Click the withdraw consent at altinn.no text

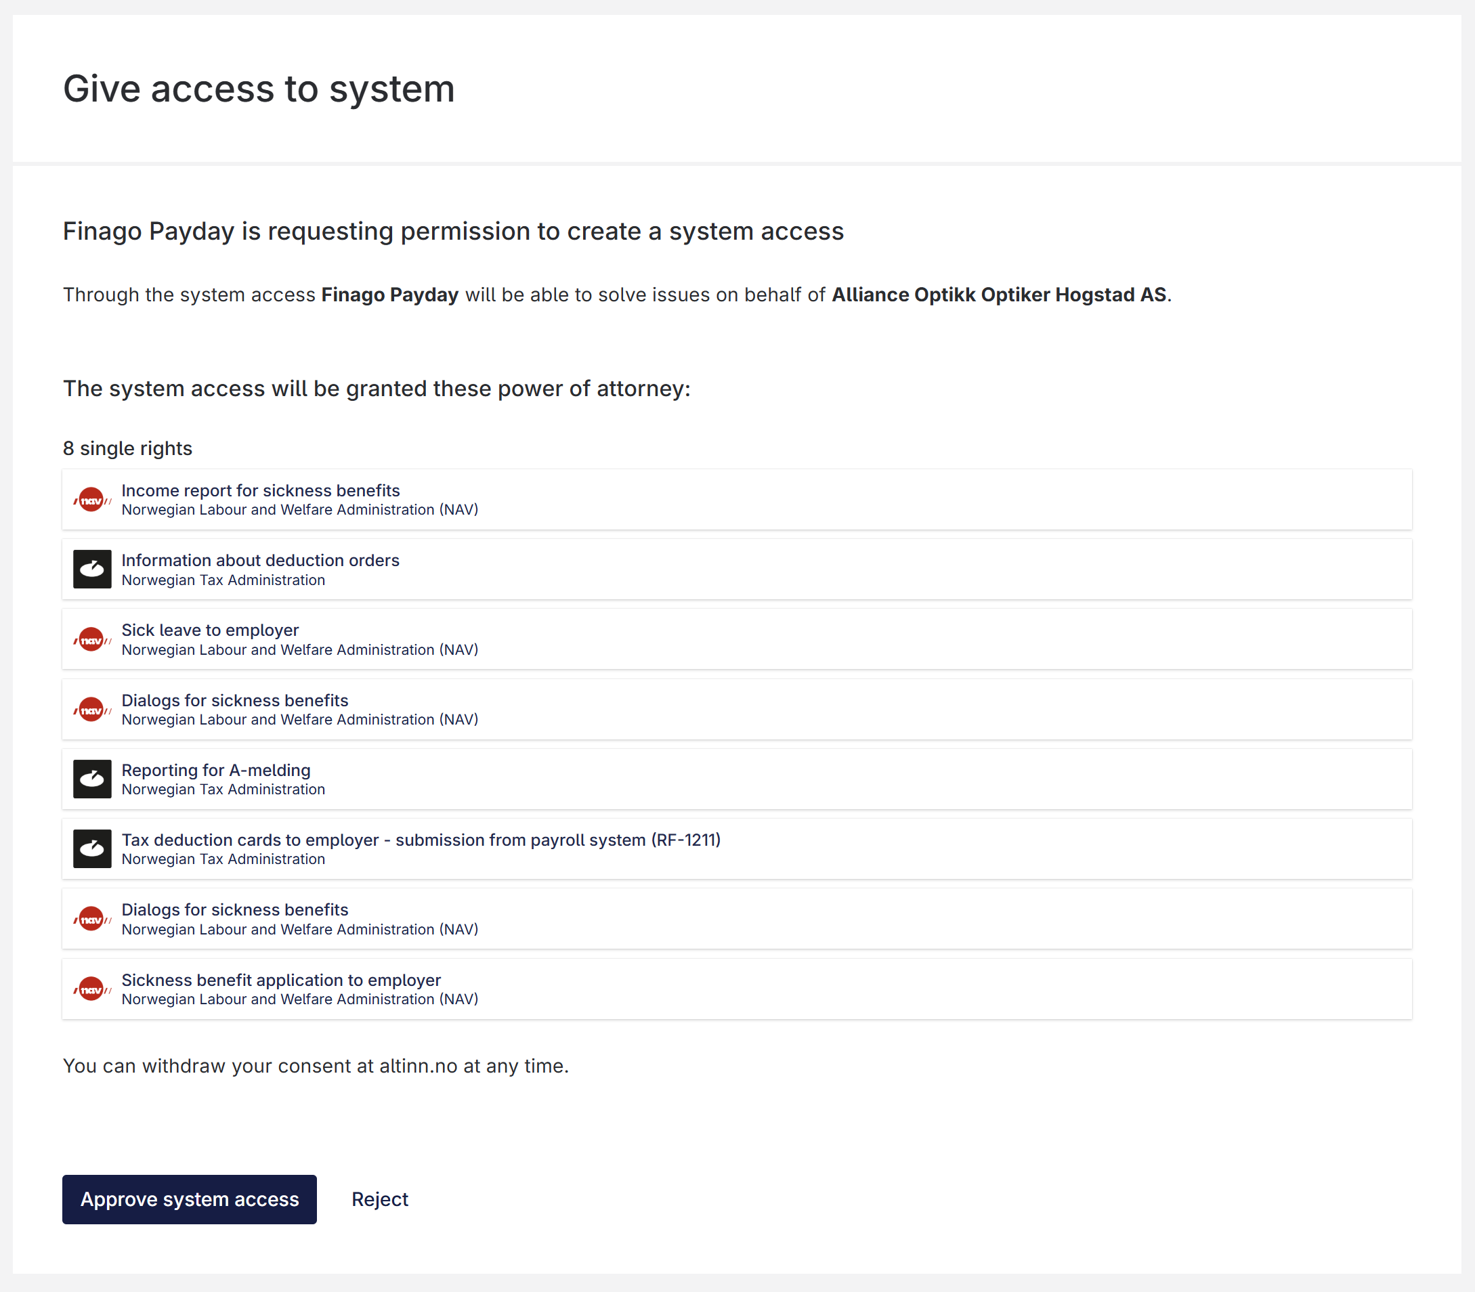pyautogui.click(x=316, y=1066)
